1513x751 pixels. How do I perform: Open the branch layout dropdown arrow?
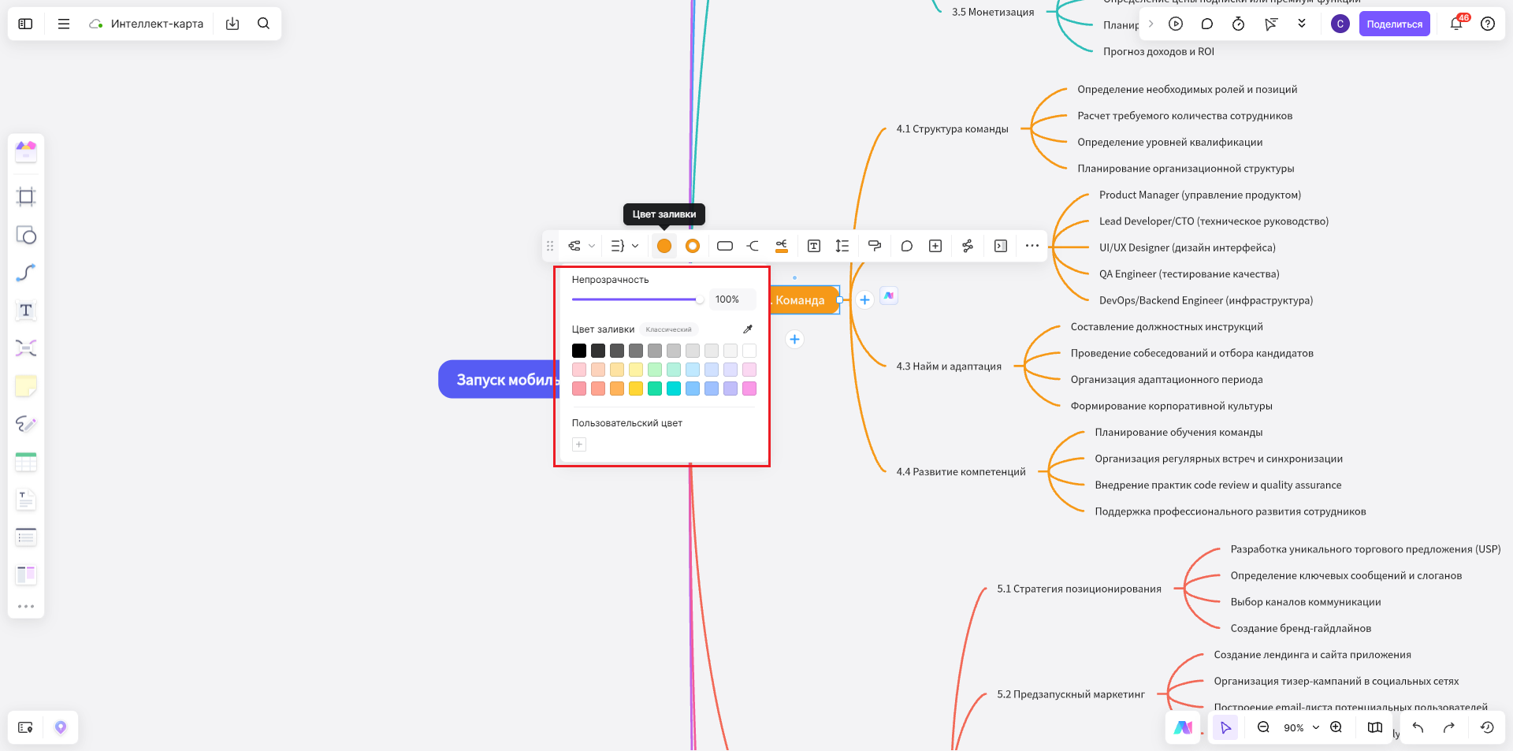pos(635,246)
